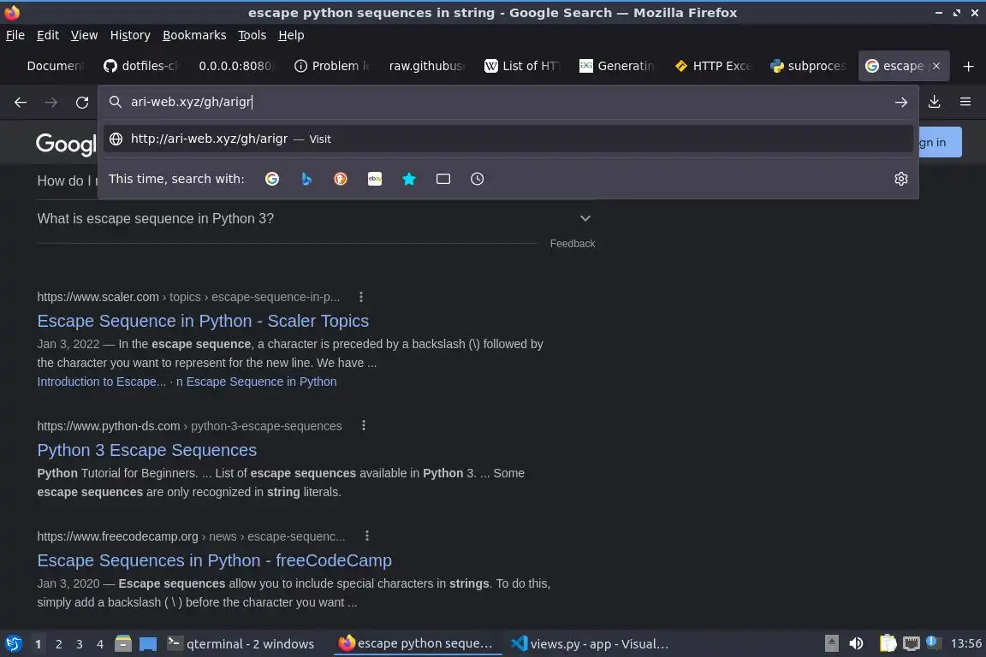Viewport: 986px width, 657px height.
Task: Click the taskbar clock showing 13:56
Action: click(x=965, y=643)
